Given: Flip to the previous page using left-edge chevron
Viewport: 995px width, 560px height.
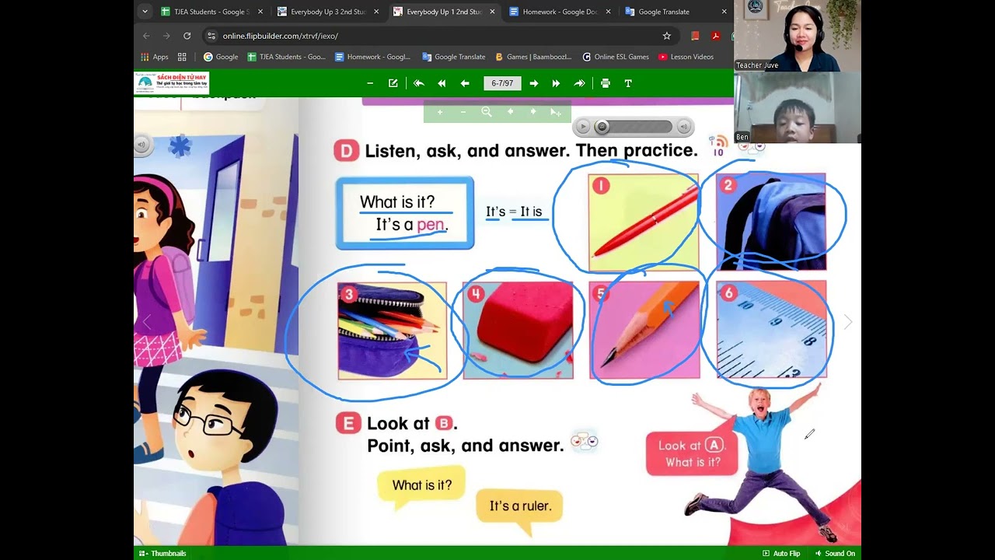Looking at the screenshot, I should tap(146, 322).
